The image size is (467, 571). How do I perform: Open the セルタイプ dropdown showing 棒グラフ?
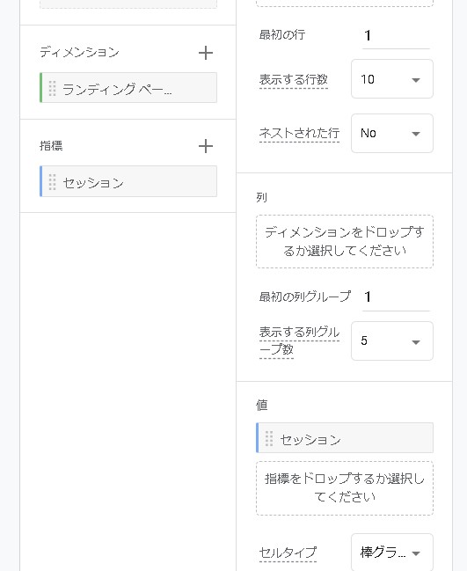click(x=392, y=553)
